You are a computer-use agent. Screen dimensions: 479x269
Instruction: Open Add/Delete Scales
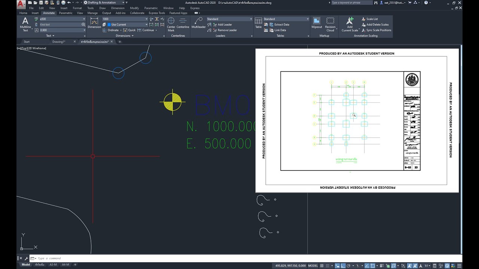click(x=375, y=25)
